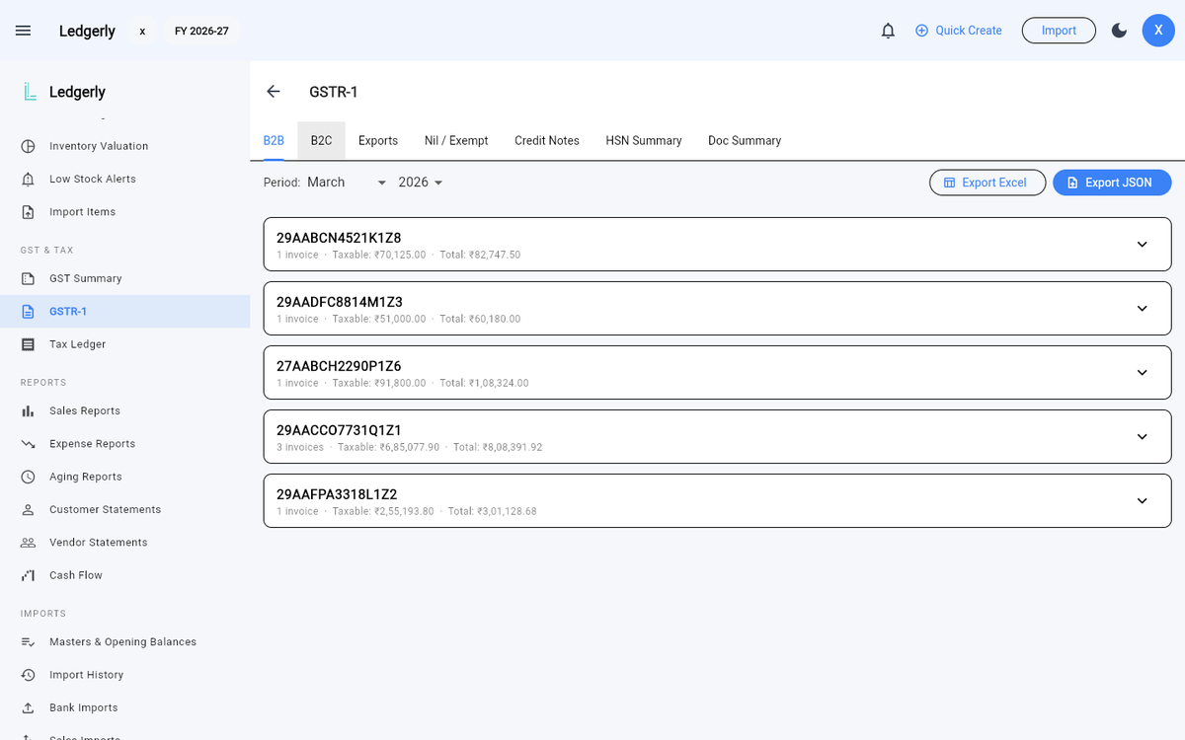Click Total ₹82,747.50 text
1185x740 pixels.
(x=480, y=255)
